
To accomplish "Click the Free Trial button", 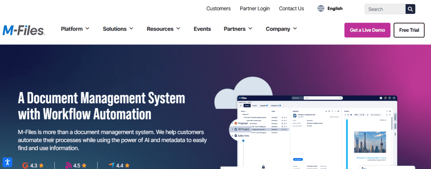I will coord(409,30).
